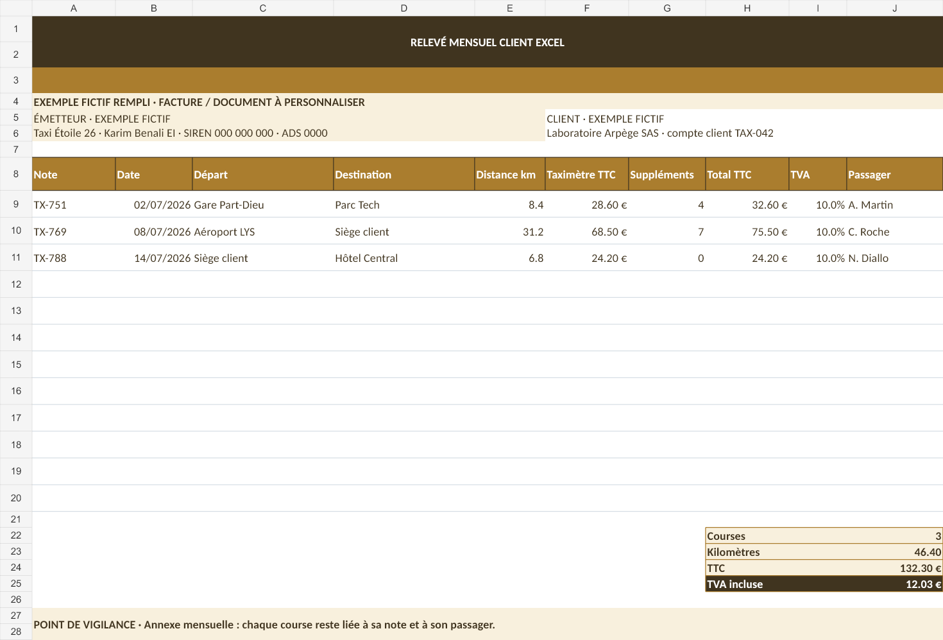Click the distance 6.8 cell
The image size is (943, 640).
[510, 257]
